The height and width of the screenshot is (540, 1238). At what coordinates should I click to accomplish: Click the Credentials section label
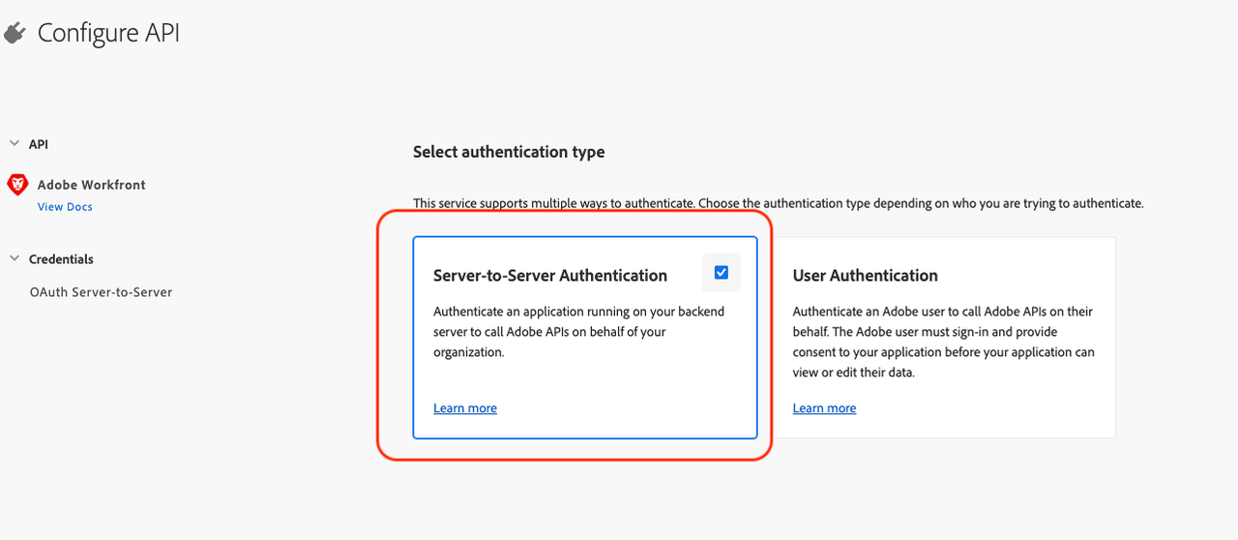[x=61, y=259]
